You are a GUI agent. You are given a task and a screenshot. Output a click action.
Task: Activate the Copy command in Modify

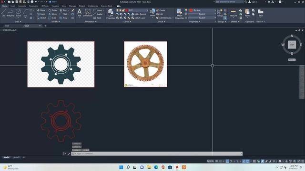pyautogui.click(x=41, y=14)
